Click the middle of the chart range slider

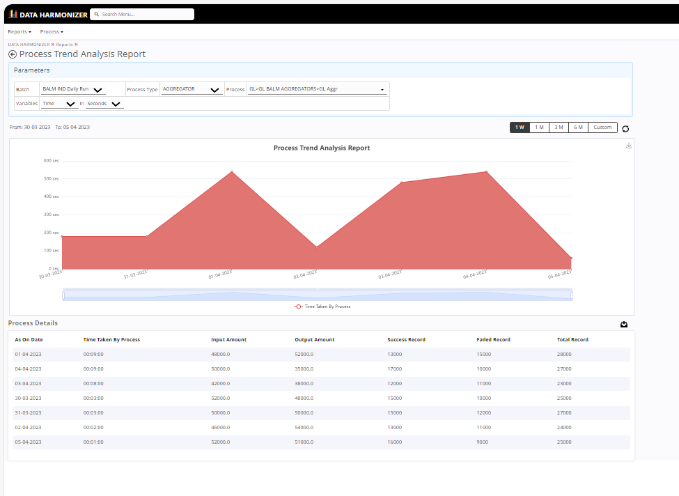[318, 295]
